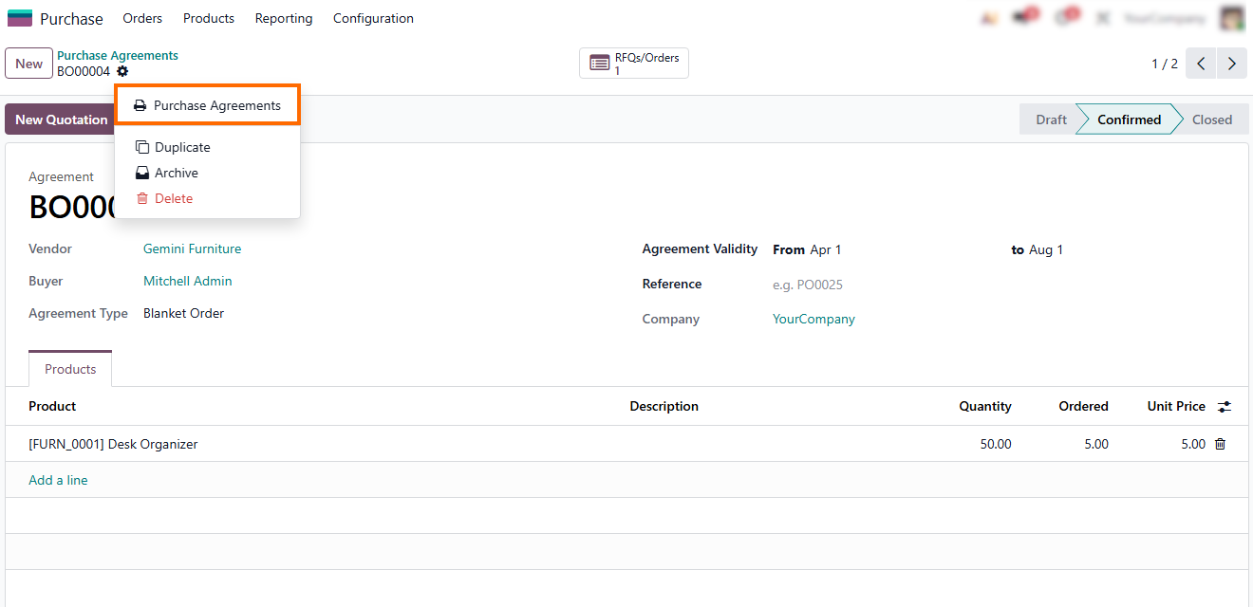1253x607 pixels.
Task: Go to the previous record arrow
Action: tap(1201, 64)
